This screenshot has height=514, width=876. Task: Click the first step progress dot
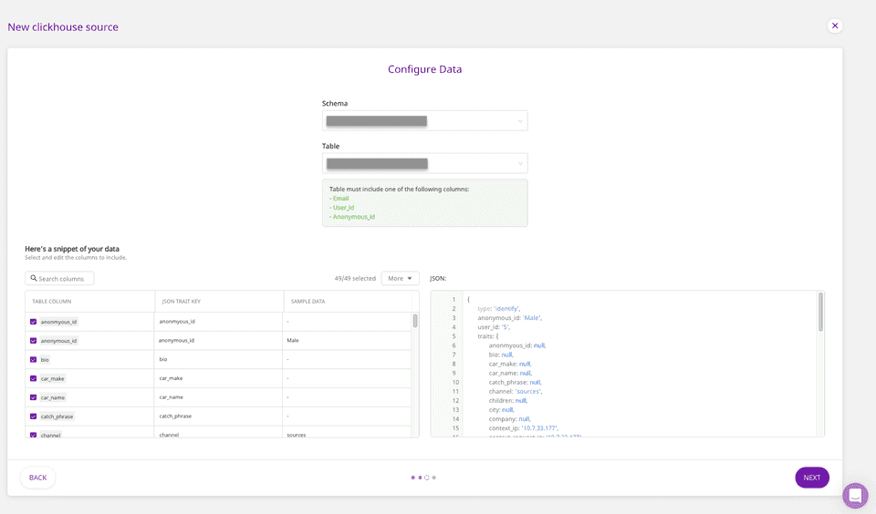point(412,478)
